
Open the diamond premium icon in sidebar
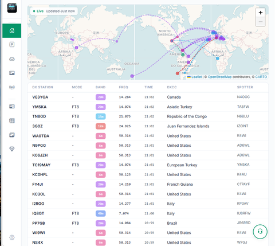pyautogui.click(x=12, y=149)
